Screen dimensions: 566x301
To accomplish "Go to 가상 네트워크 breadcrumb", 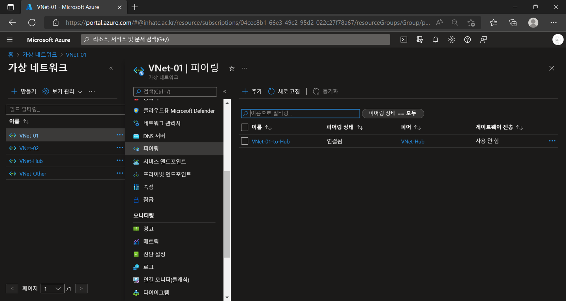I will pyautogui.click(x=40, y=55).
